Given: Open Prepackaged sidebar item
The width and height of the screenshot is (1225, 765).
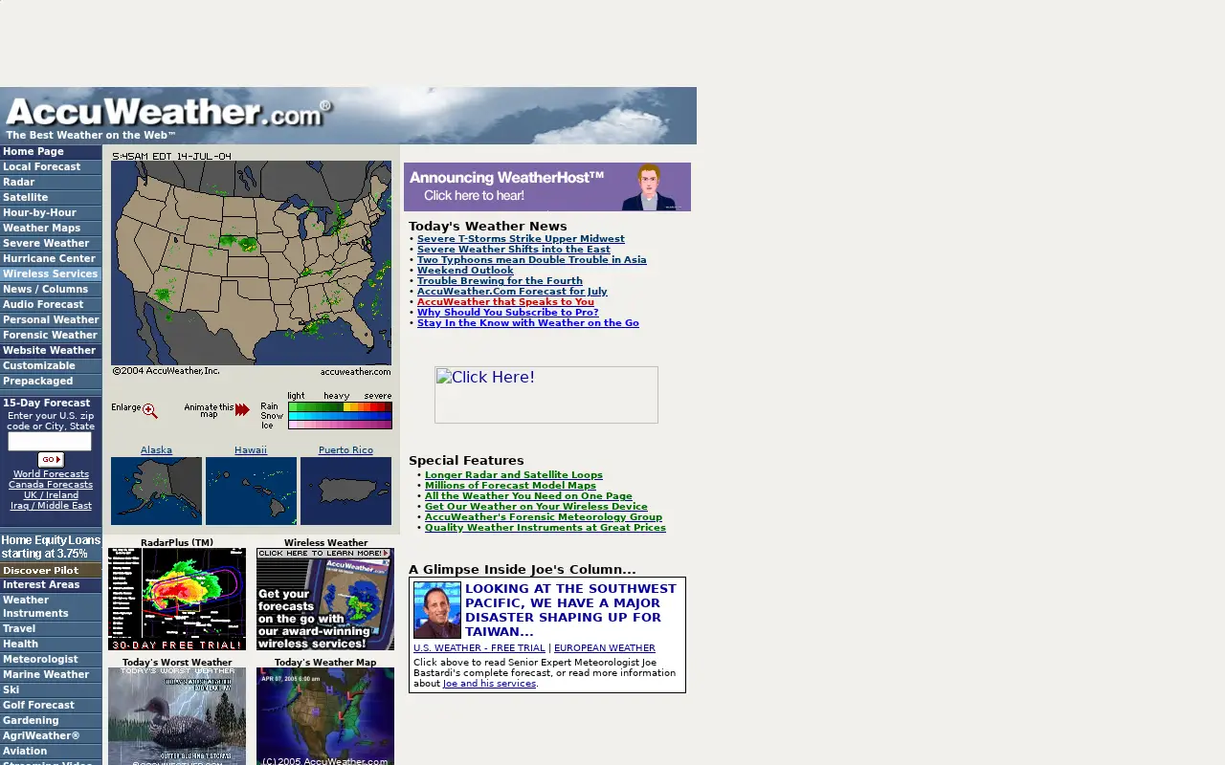Looking at the screenshot, I should [51, 382].
